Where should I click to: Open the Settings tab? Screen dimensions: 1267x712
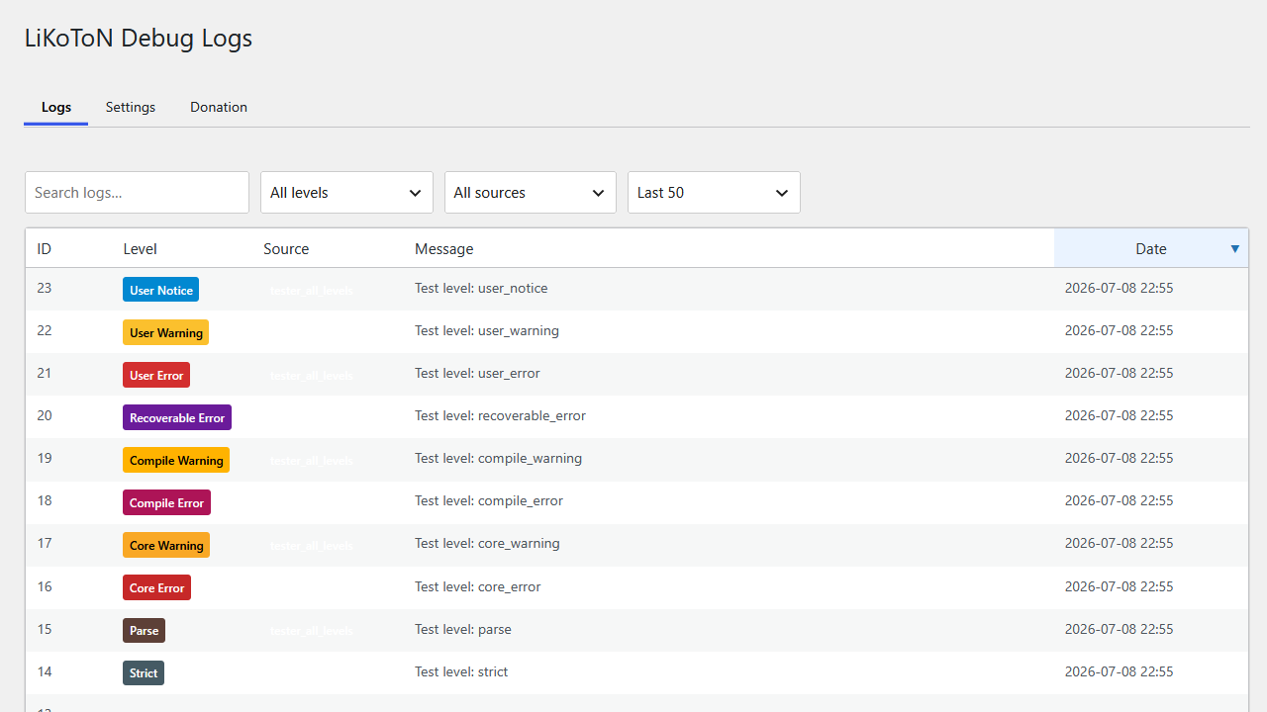131,107
